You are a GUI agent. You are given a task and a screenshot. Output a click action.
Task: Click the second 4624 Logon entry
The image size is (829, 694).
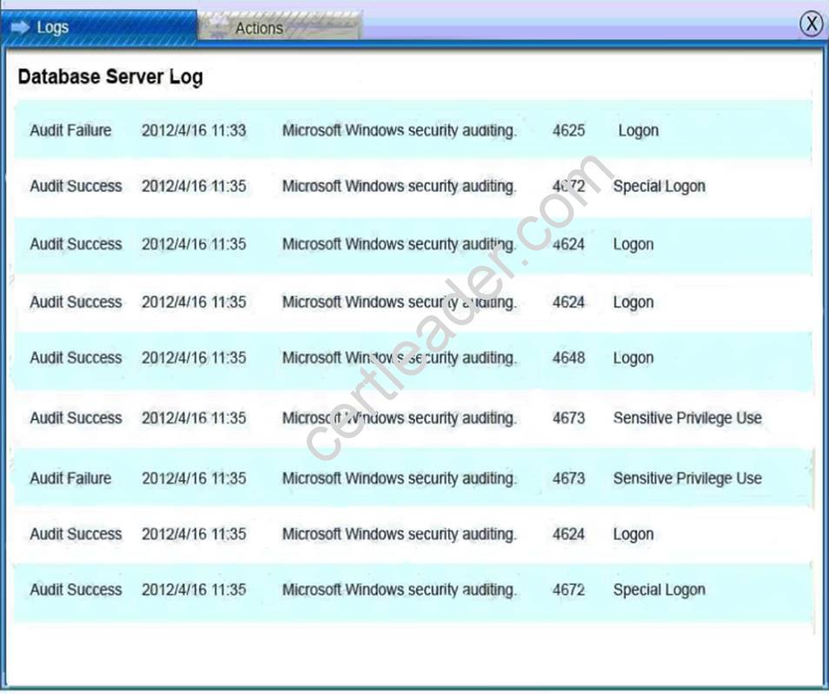point(348,302)
